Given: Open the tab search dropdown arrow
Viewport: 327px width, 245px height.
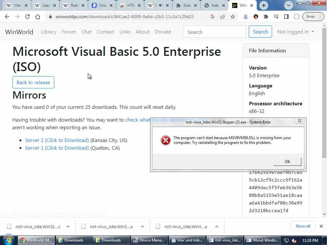Looking at the screenshot, I should click(x=289, y=5).
